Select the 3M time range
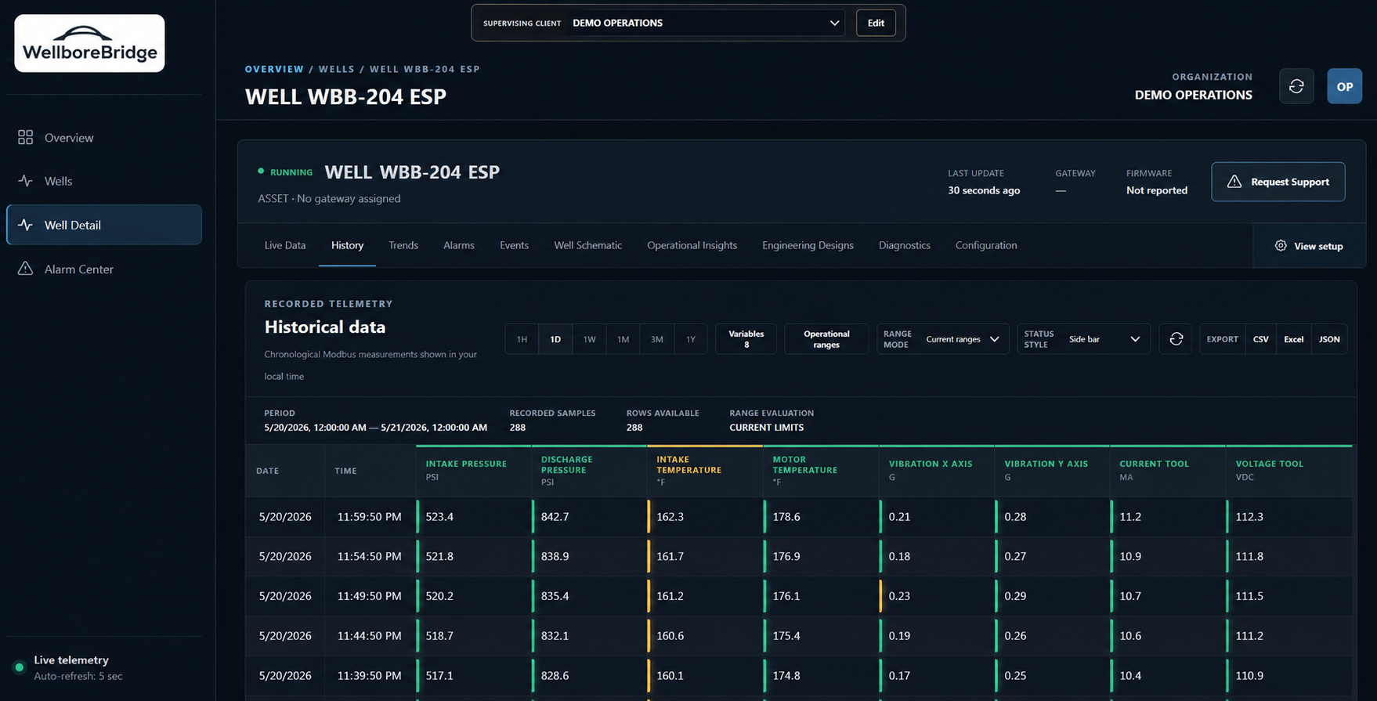 click(x=656, y=339)
